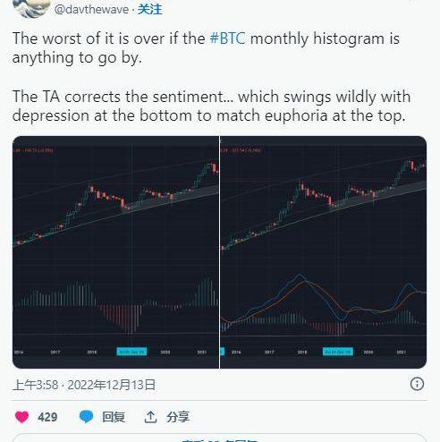The height and width of the screenshot is (442, 440).
Task: Click the blue reply speech bubble icon
Action: pos(86,417)
